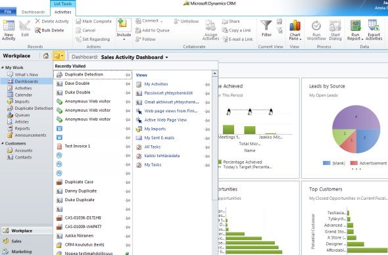Viewport: 388px width, 255px height.
Task: Open the recently visited dropdown button
Action: coord(59,56)
